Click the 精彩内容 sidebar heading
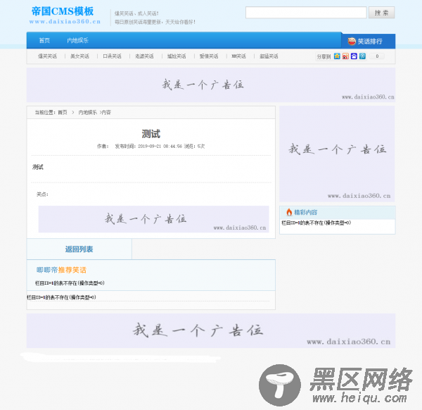Screen dimensions: 422x410 [x=306, y=213]
